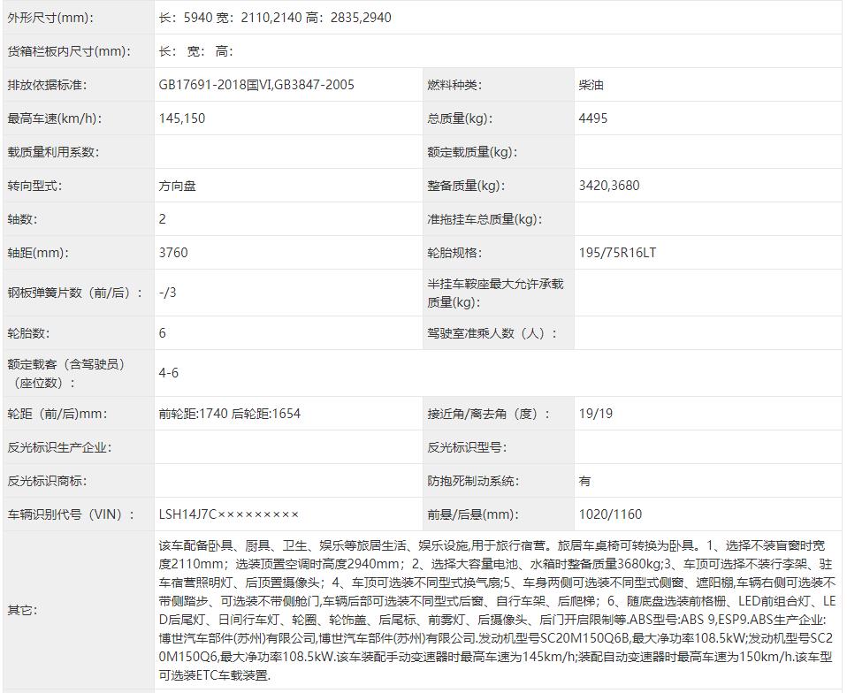Select axle count value 2
Image resolution: width=847 pixels, height=693 pixels.
pyautogui.click(x=163, y=219)
